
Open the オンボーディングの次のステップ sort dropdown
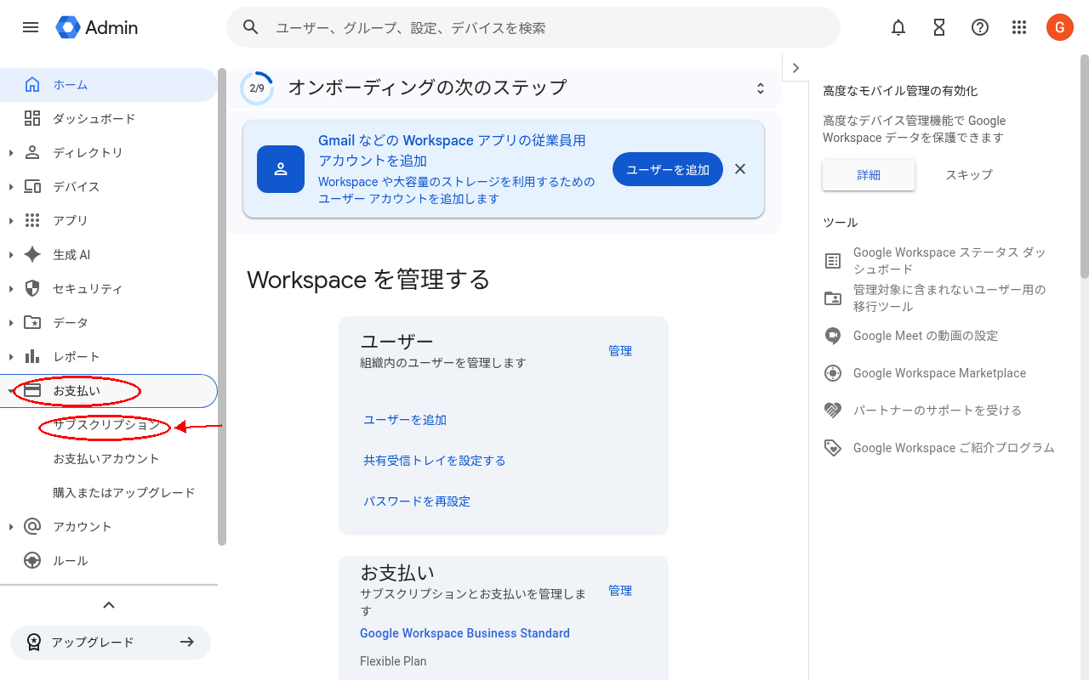(760, 88)
